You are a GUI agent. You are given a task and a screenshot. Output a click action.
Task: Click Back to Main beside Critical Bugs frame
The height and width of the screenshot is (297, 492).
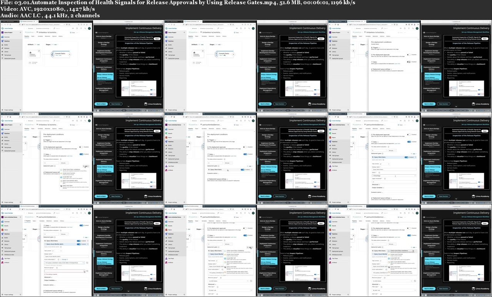click(429, 196)
